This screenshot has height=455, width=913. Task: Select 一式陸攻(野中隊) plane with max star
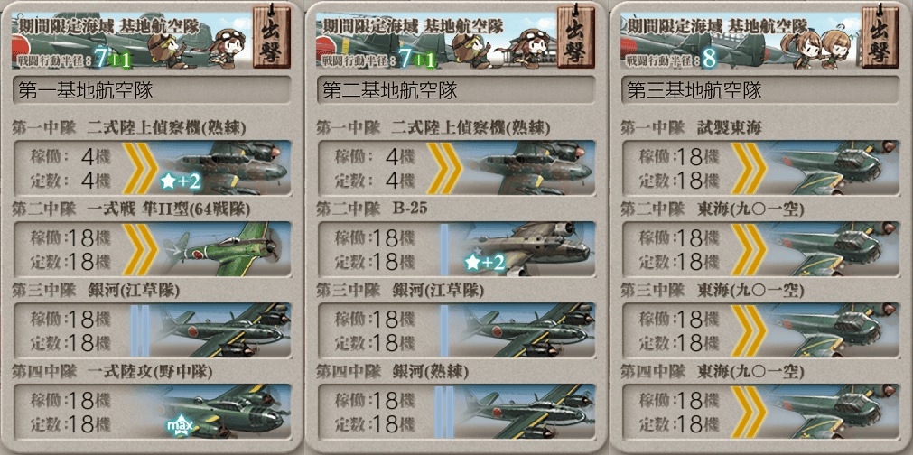pos(152,411)
